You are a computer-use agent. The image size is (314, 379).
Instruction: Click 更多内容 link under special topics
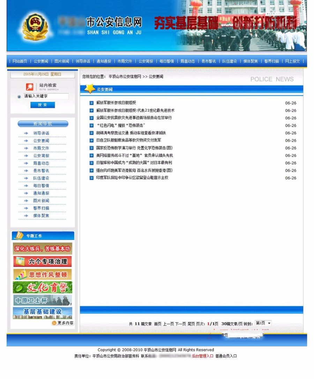coord(65,323)
